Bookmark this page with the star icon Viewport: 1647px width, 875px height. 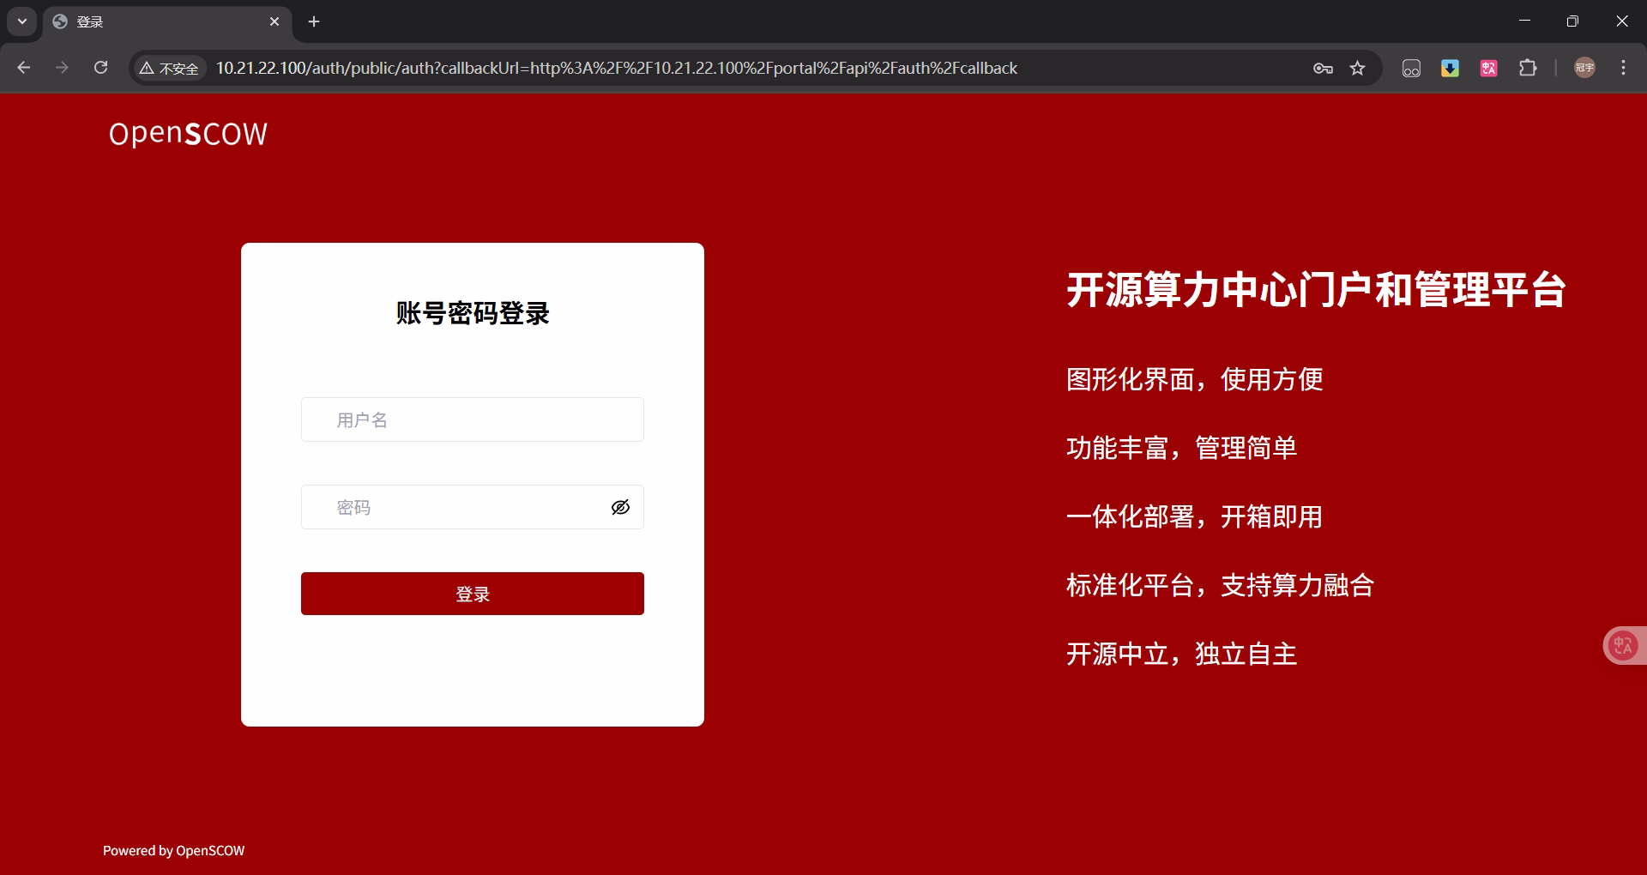(1358, 68)
